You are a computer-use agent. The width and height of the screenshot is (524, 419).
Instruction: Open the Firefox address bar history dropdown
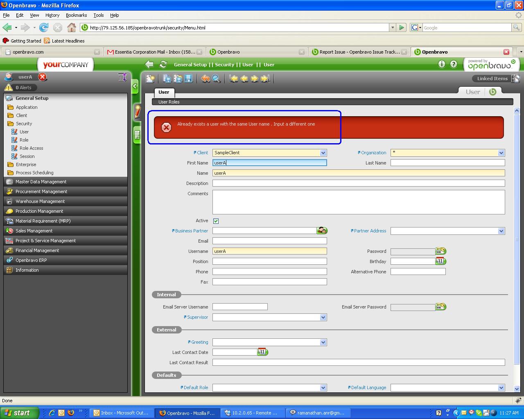tap(393, 27)
